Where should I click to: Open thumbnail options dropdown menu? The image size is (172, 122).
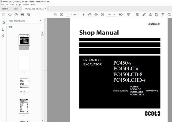(11, 27)
